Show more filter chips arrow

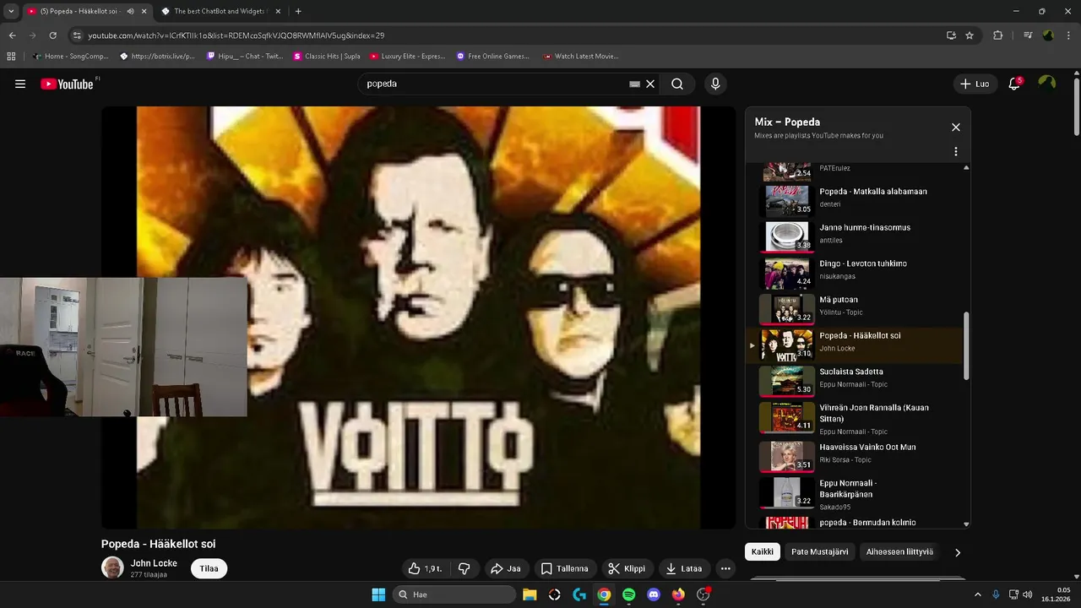tap(958, 552)
